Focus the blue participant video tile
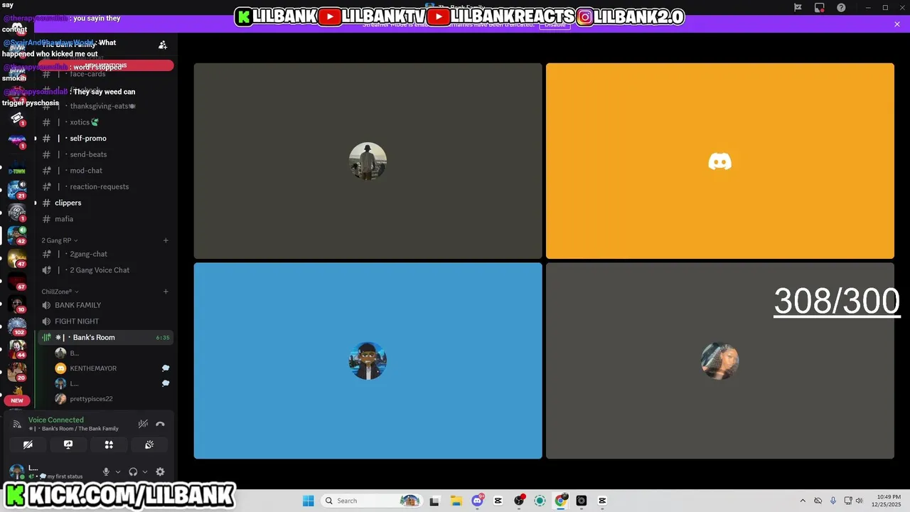The width and height of the screenshot is (910, 512). [368, 361]
